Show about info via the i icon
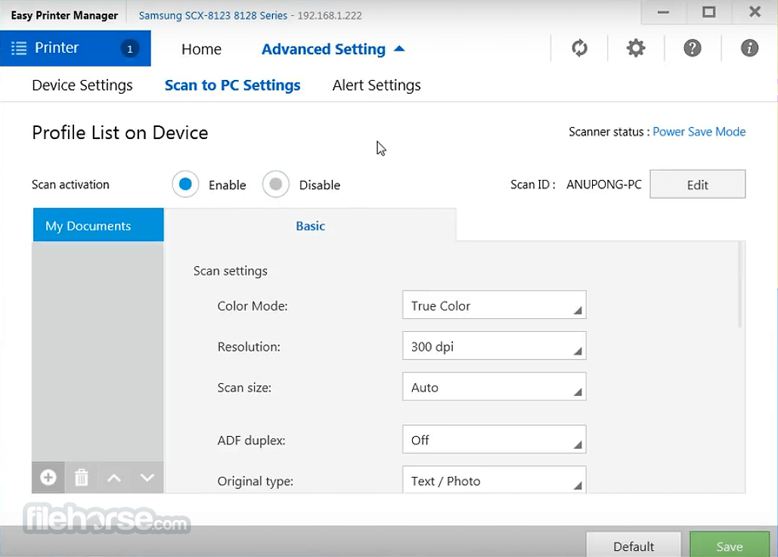The image size is (778, 557). 749,48
